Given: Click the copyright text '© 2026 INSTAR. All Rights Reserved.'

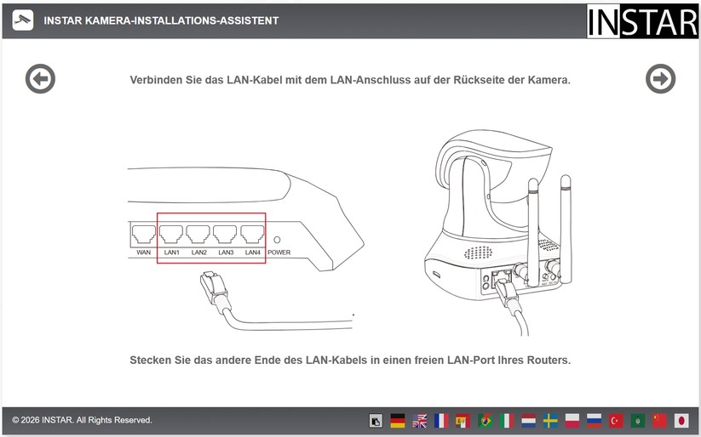Looking at the screenshot, I should 82,420.
